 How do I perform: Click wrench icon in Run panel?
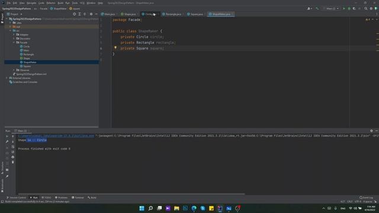coord(7,141)
